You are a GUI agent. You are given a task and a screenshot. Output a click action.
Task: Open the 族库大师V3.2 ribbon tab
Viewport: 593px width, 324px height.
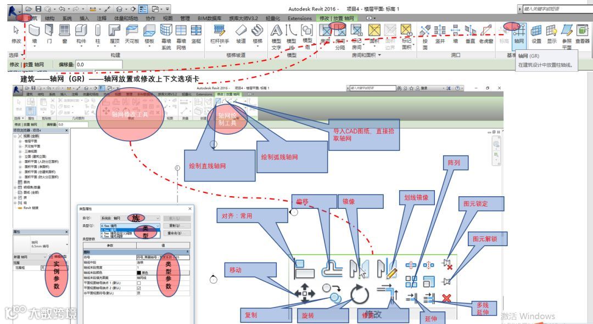point(243,18)
